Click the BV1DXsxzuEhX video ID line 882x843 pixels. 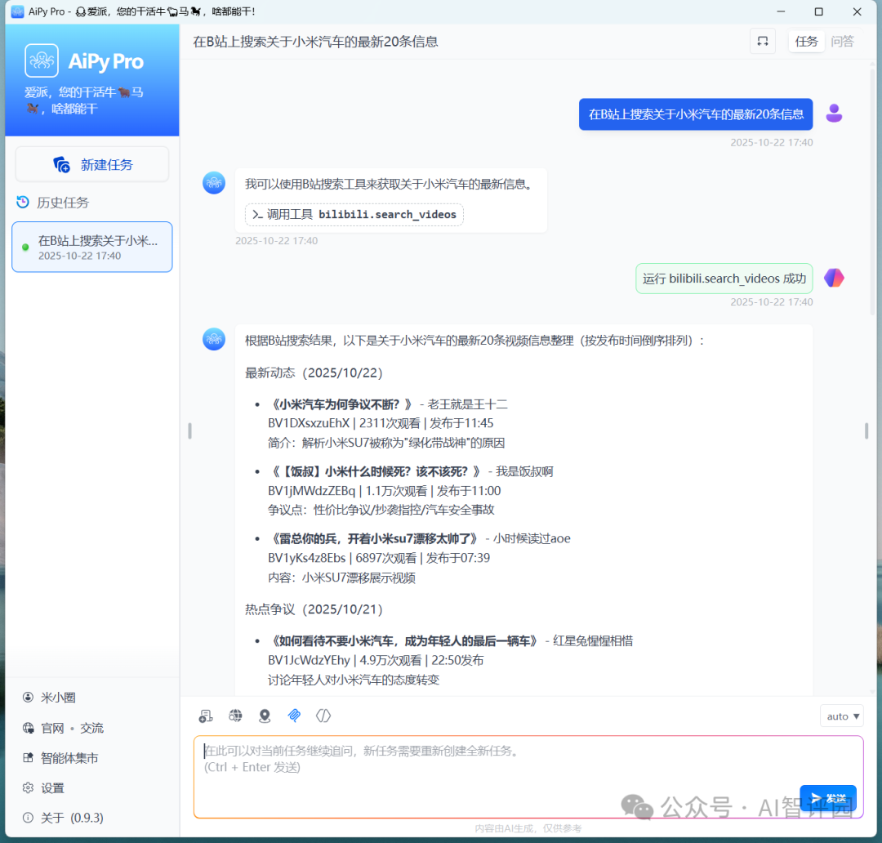click(x=381, y=423)
